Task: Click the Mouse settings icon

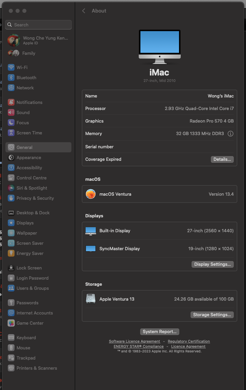Action: tap(11, 348)
